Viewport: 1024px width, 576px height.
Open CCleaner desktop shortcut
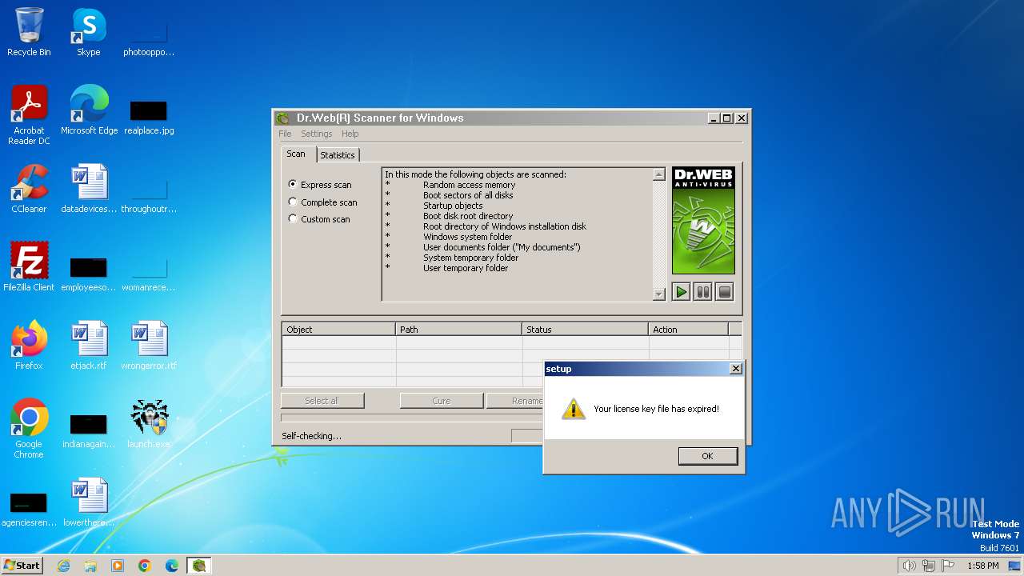(x=29, y=189)
